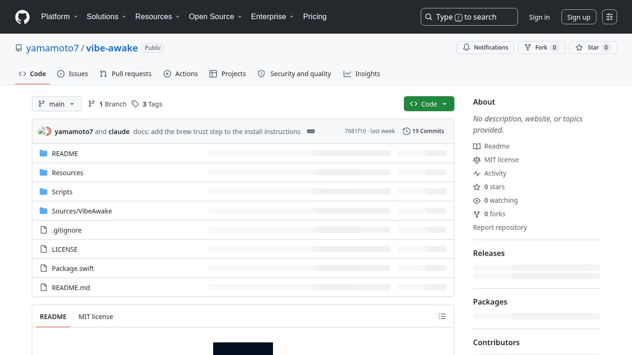Expand the Open Source menu
632x355 pixels.
point(215,16)
